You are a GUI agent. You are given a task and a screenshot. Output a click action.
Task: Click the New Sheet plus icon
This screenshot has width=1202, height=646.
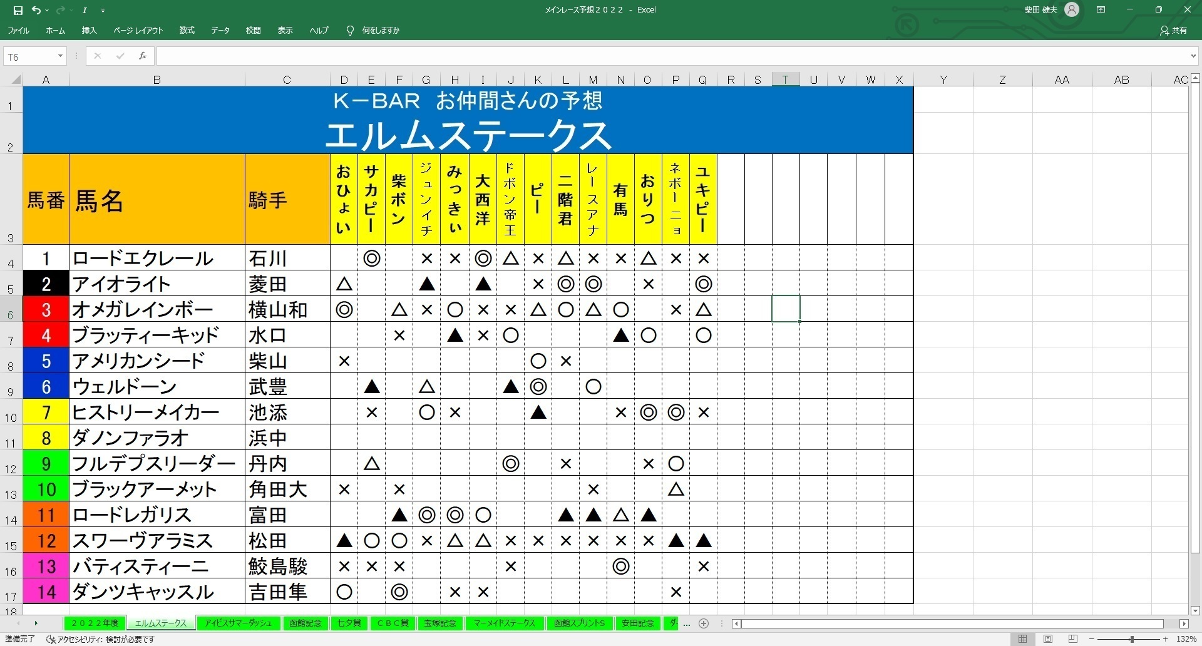click(704, 623)
